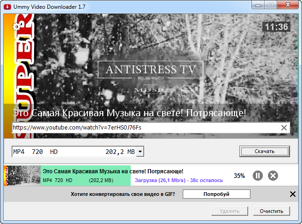Viewport: 302px width, 224px height.
Task: Open the MP4 720 HD quality combo box
Action: tap(74, 152)
